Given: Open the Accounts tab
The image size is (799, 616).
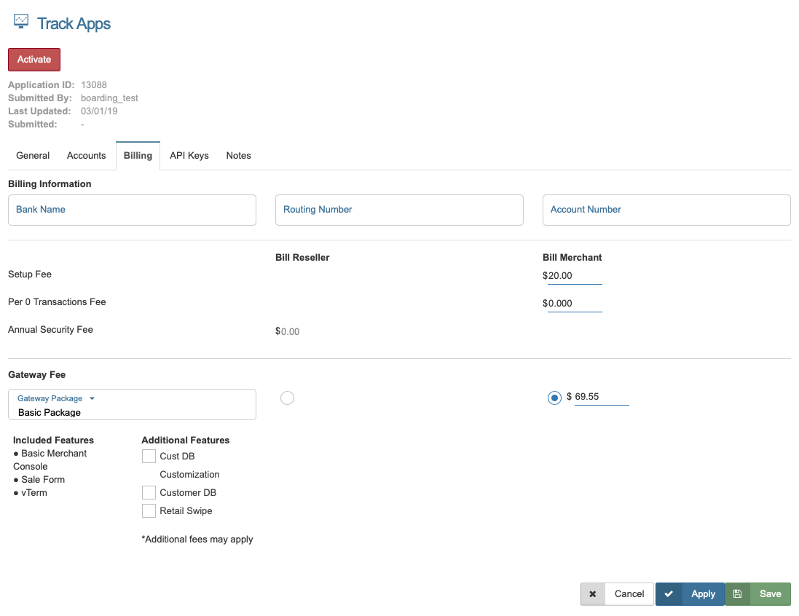Looking at the screenshot, I should [x=86, y=156].
